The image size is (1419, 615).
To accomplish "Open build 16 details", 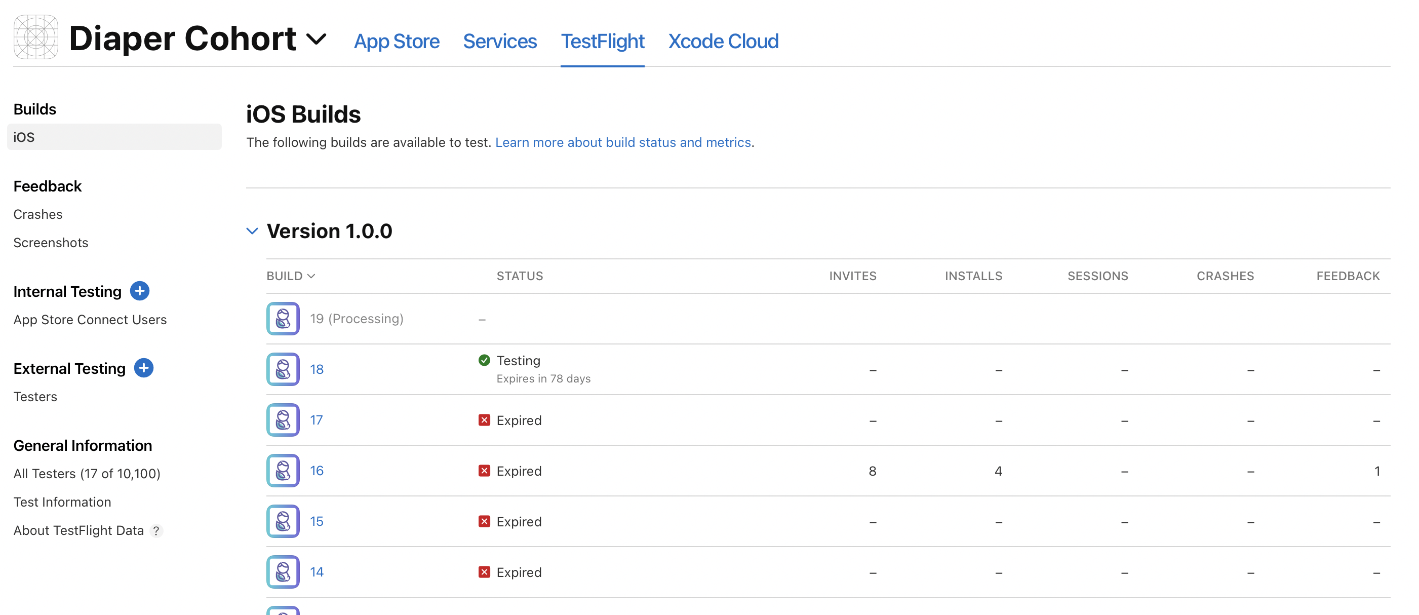I will (317, 471).
